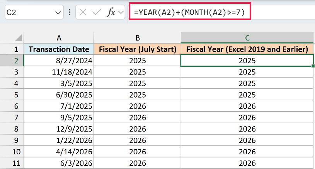This screenshot has width=315, height=169.
Task: Select column C header
Action: click(x=247, y=38)
